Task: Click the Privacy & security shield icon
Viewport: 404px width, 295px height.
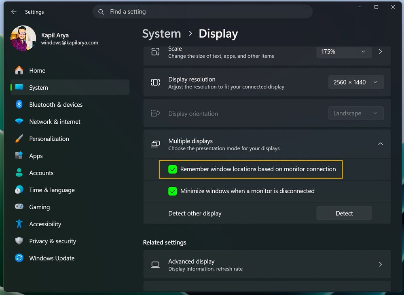Action: [19, 241]
